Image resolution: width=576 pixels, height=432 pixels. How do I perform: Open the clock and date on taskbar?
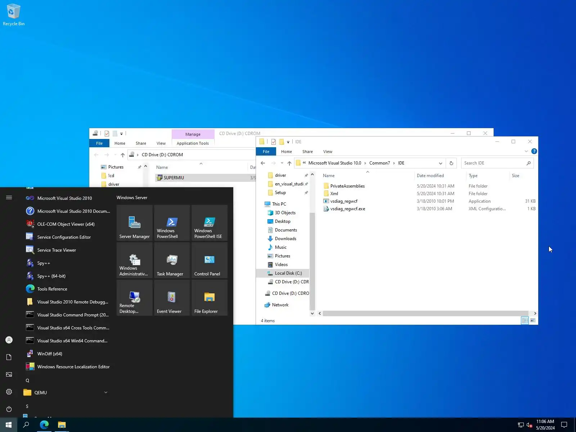click(545, 425)
